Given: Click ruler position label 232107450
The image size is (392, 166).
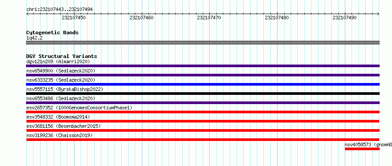Looking at the screenshot, I should pyautogui.click(x=74, y=18).
